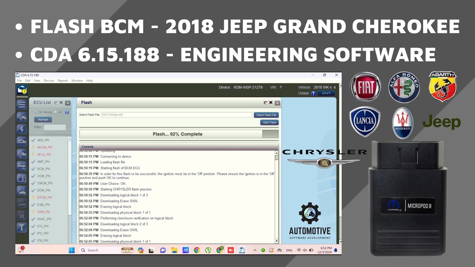
Task: Open the radar scan car sidebar icon
Action: click(22, 154)
